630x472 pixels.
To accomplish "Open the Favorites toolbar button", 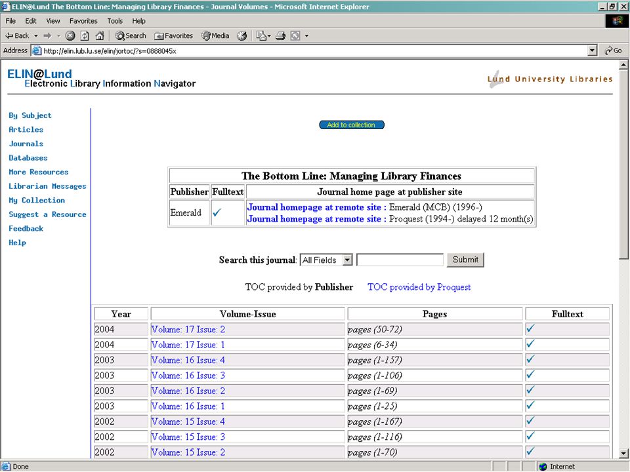I will [x=173, y=35].
